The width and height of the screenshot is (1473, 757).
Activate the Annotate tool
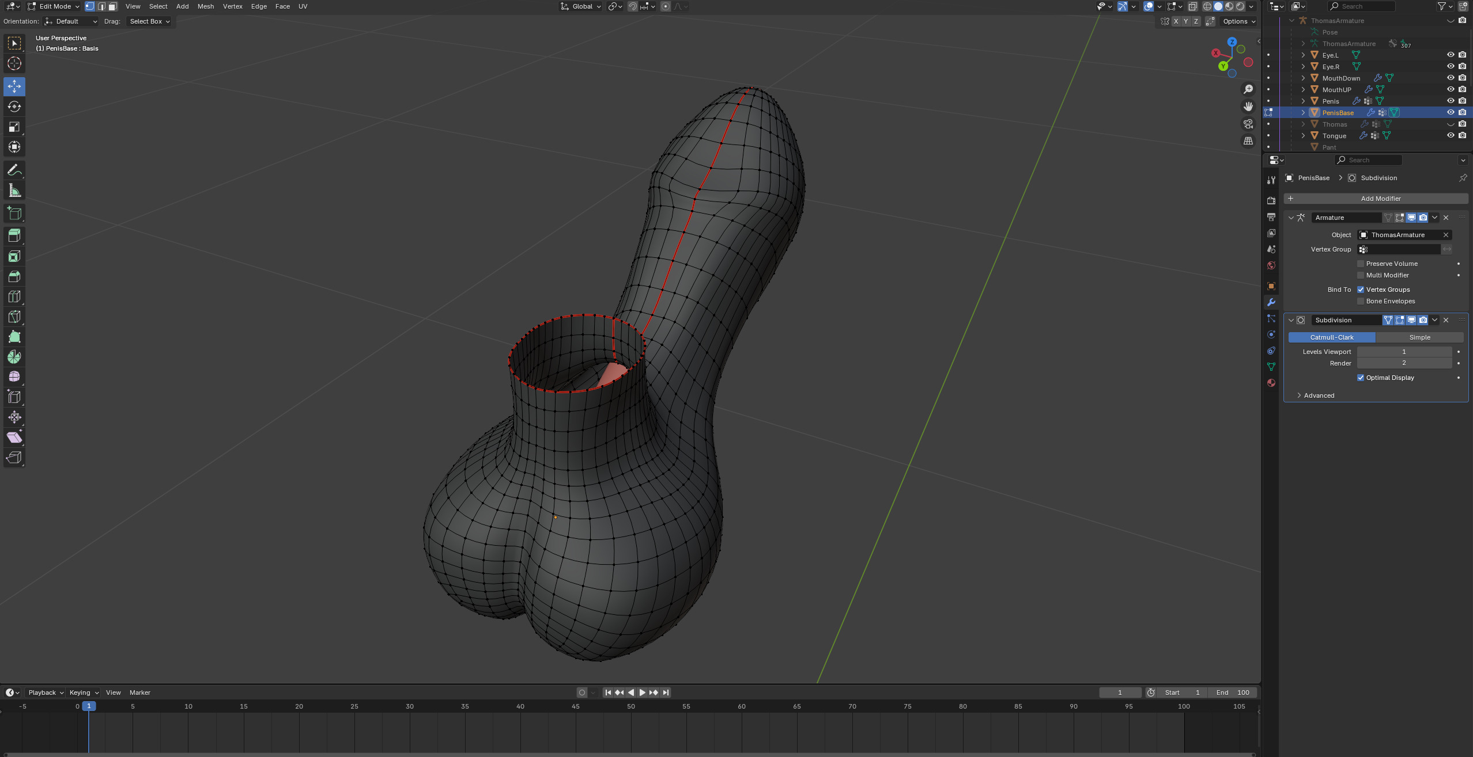(x=14, y=170)
